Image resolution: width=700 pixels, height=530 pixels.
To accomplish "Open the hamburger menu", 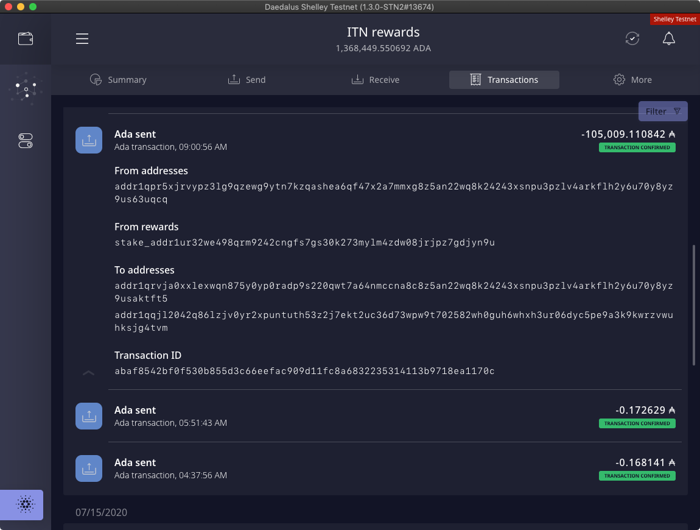I will point(82,39).
